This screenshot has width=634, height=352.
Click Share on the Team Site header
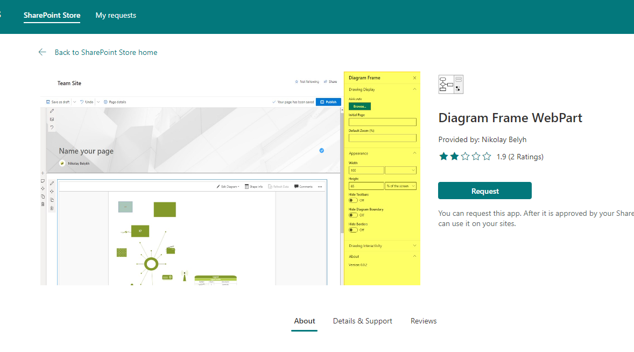(330, 82)
